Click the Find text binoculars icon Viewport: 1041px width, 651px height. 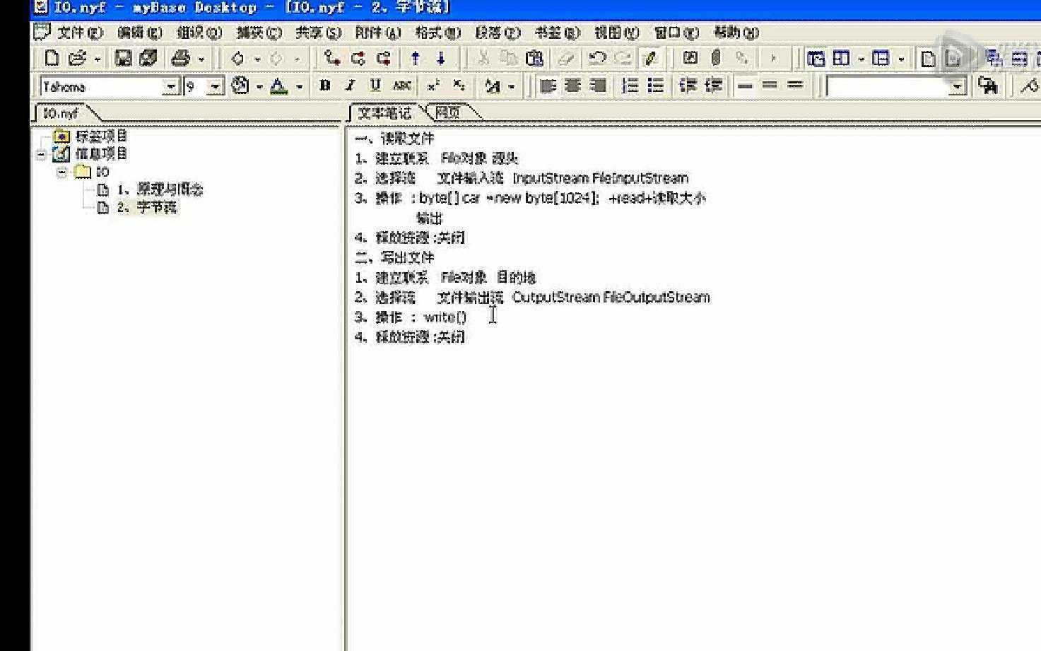[x=987, y=86]
